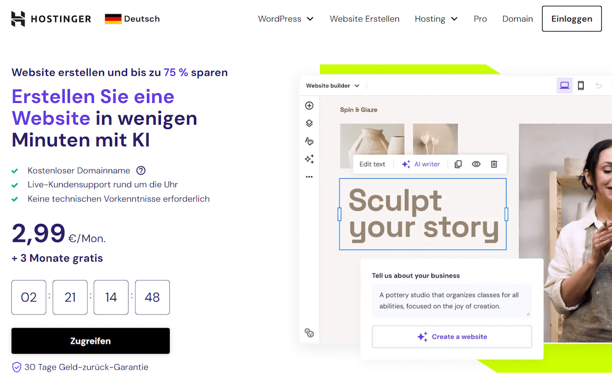This screenshot has width=612, height=390.
Task: Click the 30 Tage Geld-zurück-Garantie text
Action: point(86,367)
